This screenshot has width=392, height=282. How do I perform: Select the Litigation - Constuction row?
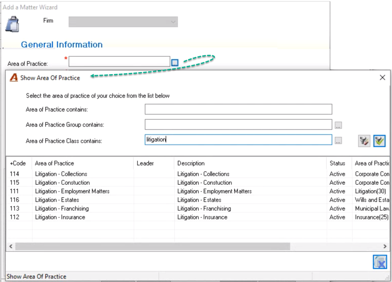pyautogui.click(x=197, y=183)
